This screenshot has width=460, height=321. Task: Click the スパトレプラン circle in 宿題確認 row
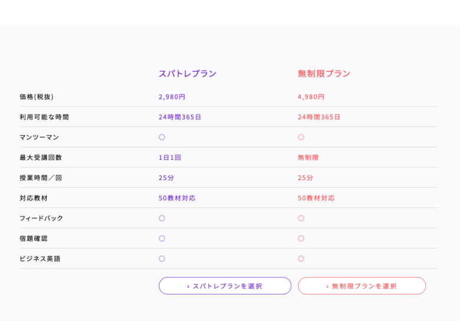162,238
